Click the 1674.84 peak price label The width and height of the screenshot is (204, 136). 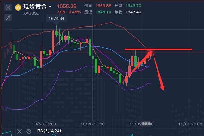click(x=56, y=19)
